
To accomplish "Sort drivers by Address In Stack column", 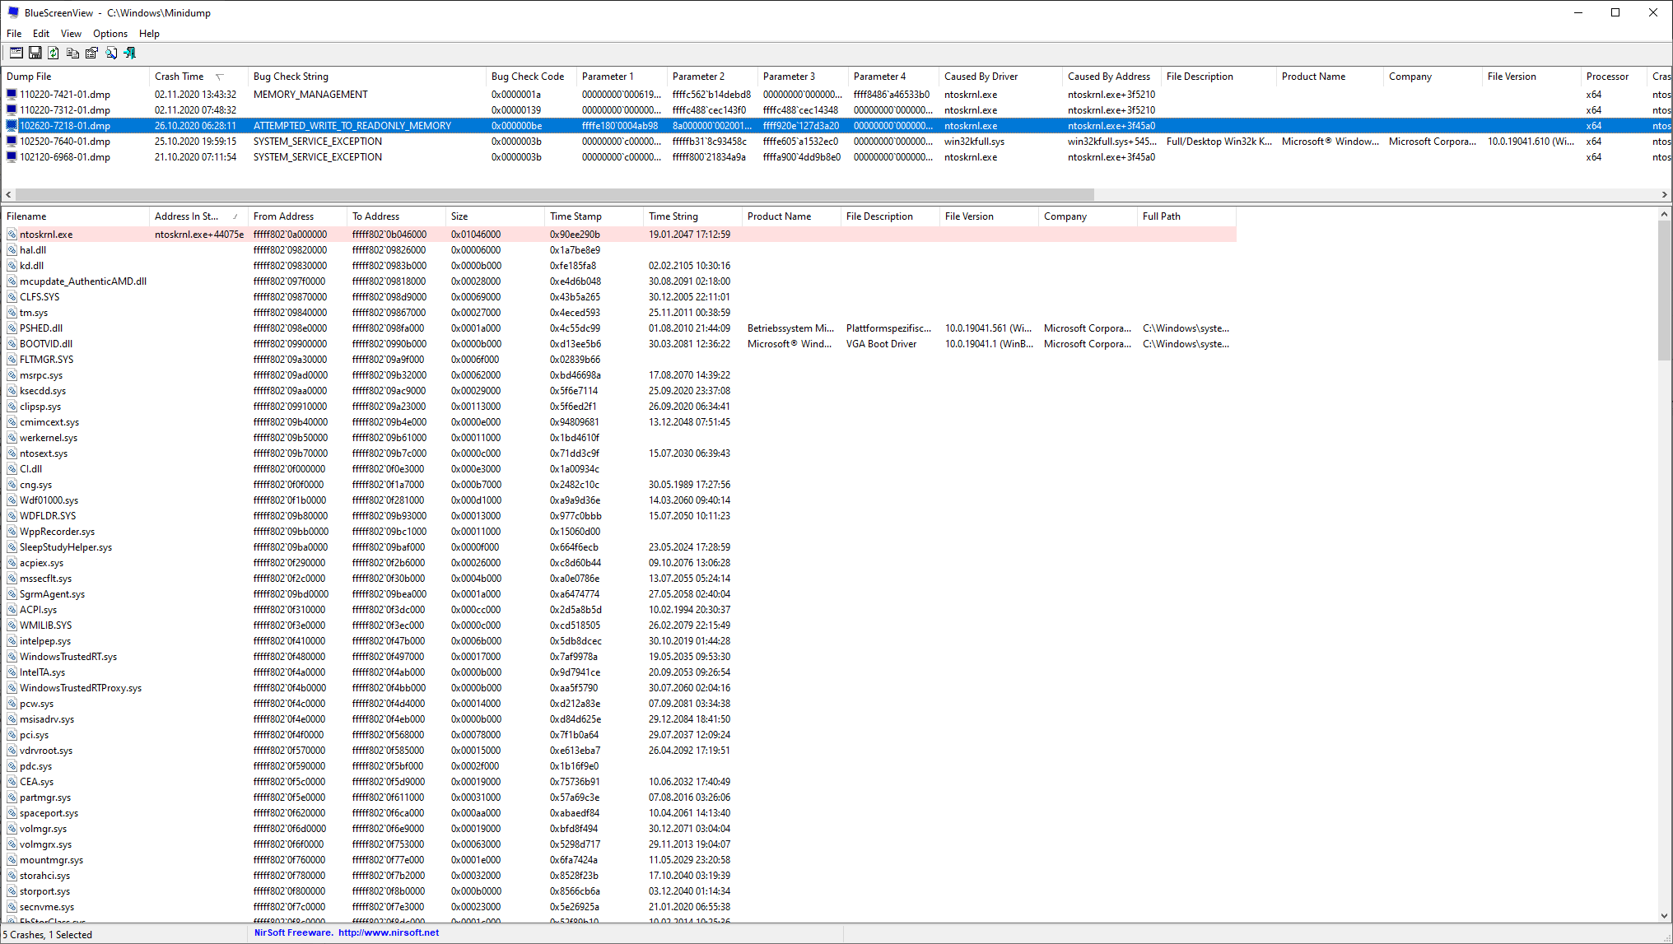I will [x=186, y=216].
